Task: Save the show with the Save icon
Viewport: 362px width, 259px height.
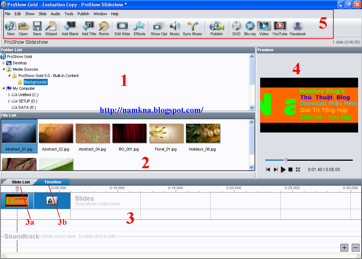Action: [37, 28]
